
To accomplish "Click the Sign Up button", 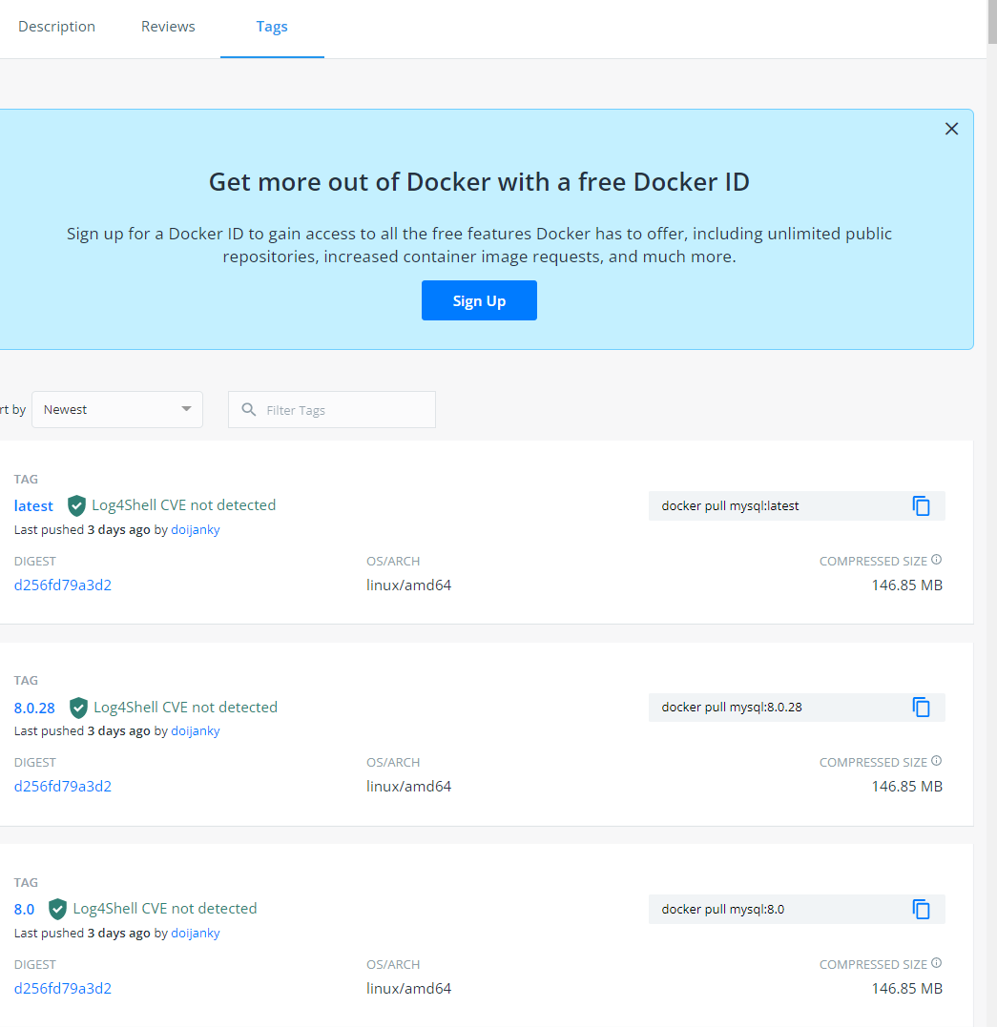I will coord(479,300).
